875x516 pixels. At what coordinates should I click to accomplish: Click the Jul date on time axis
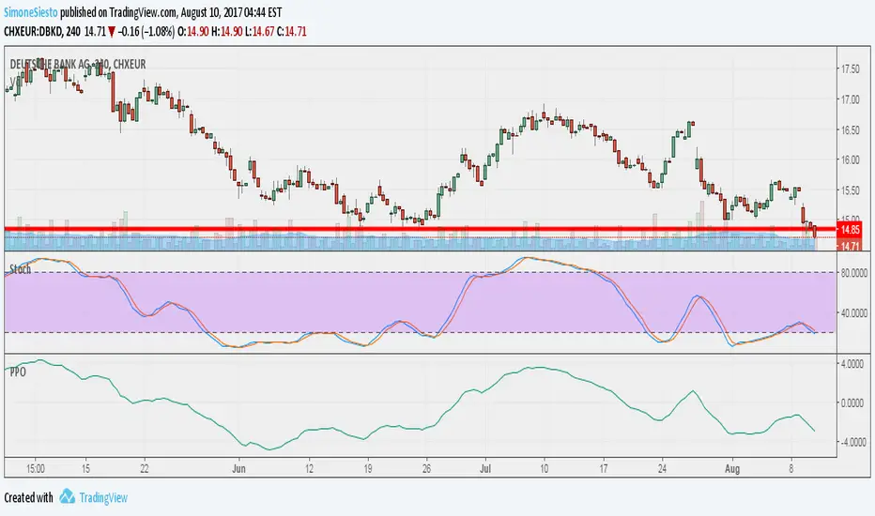coord(485,468)
